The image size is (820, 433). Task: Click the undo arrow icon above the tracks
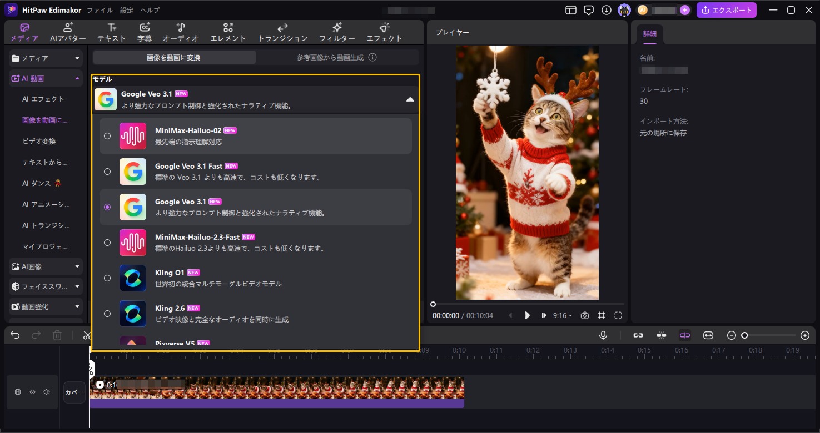pos(14,335)
